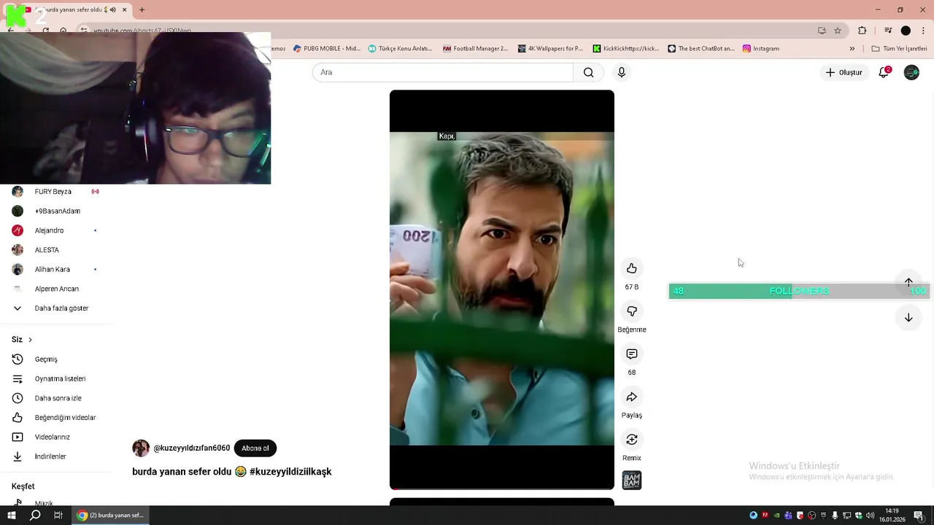
Task: Subscribe with the Abone ol button
Action: click(255, 448)
